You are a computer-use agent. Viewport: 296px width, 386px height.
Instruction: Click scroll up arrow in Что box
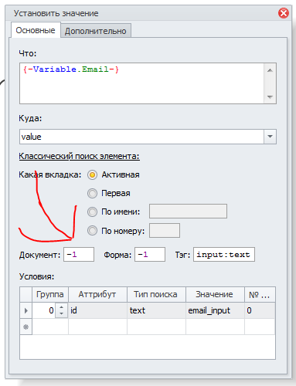coord(270,70)
